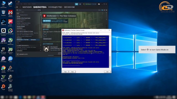Switch Steam library to grid view
The height and width of the screenshot is (99, 177).
[x=106, y=10]
